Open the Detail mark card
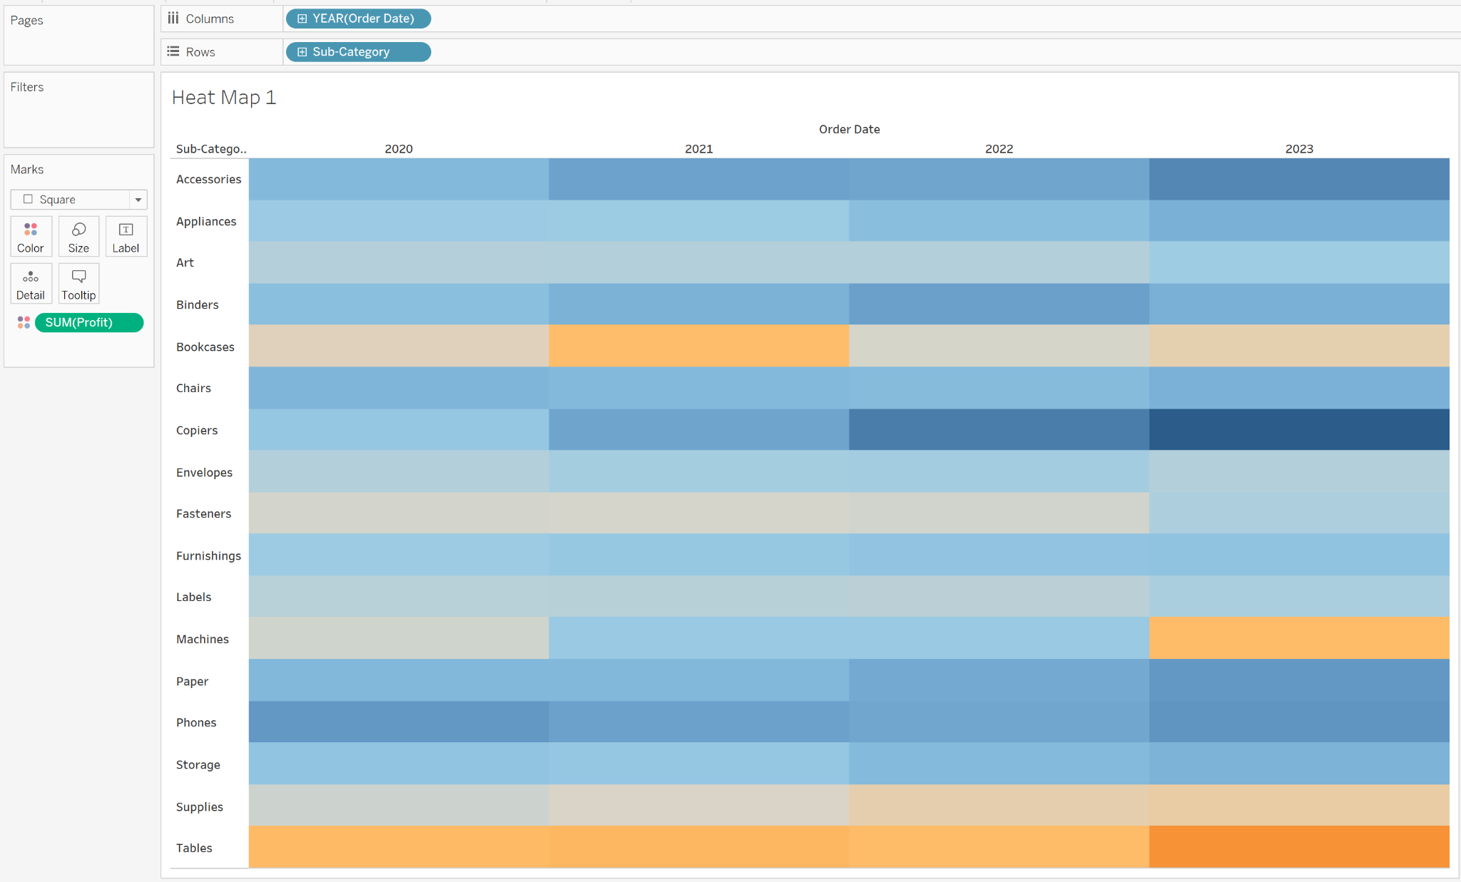 tap(31, 283)
